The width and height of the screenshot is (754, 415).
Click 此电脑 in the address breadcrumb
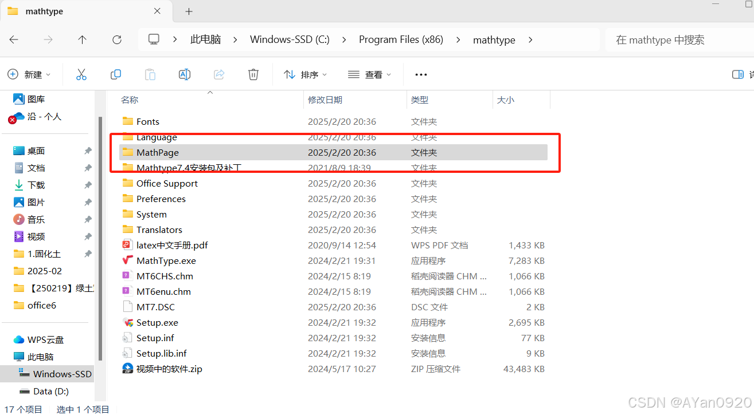205,39
